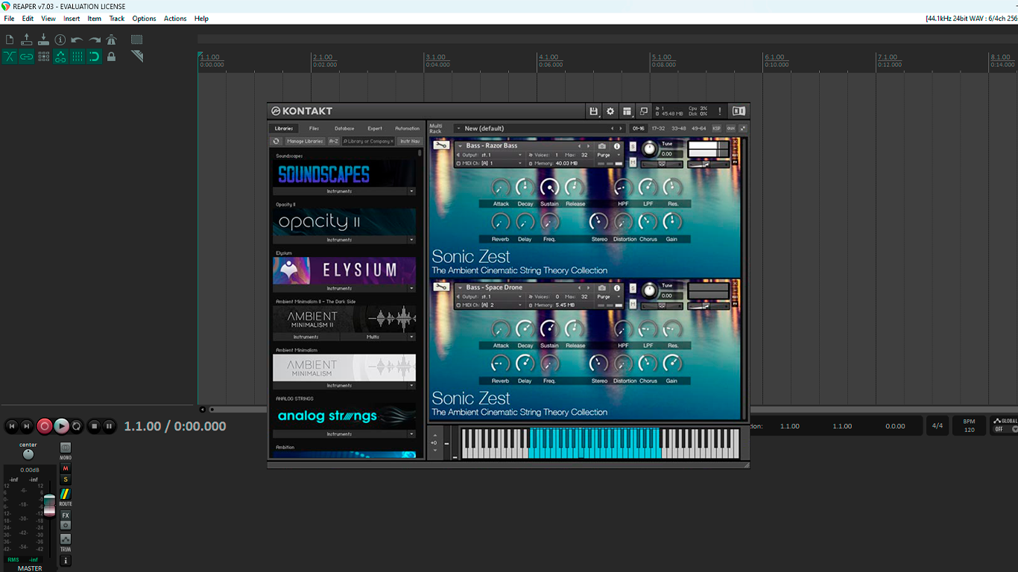1018x572 pixels.
Task: Open Kontakt workspace layout icon
Action: pos(627,111)
